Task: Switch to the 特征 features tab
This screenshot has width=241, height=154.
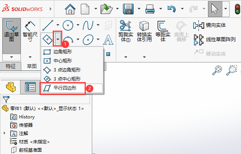Action: click(11, 66)
